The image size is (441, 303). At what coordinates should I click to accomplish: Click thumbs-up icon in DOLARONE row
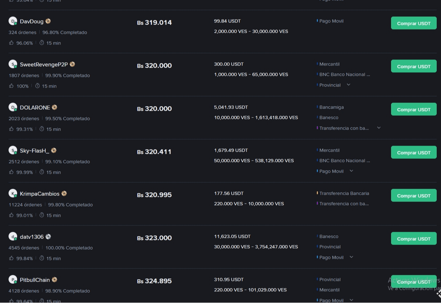tap(11, 129)
